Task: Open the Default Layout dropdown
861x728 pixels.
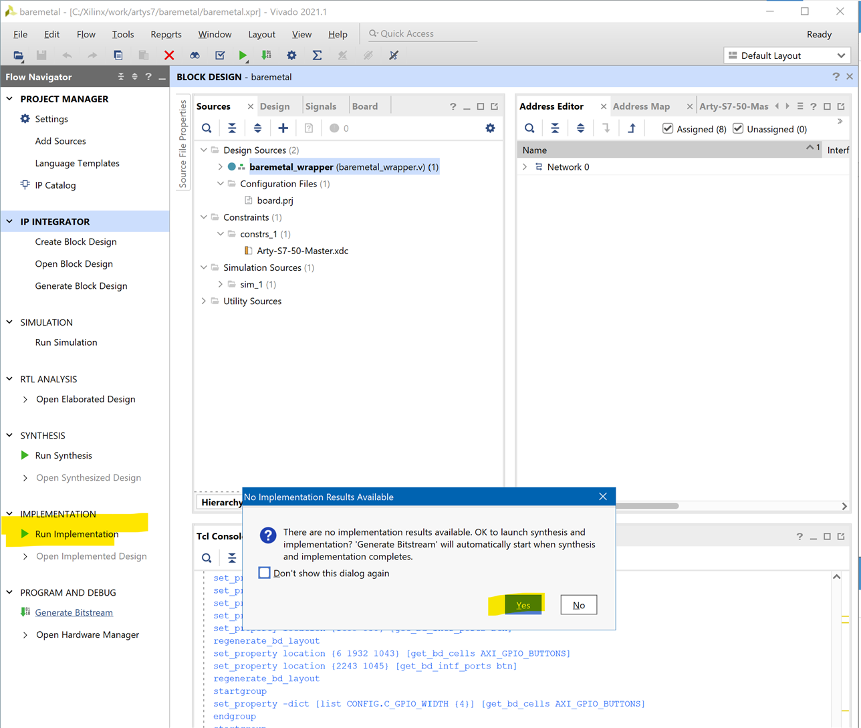Action: (787, 55)
